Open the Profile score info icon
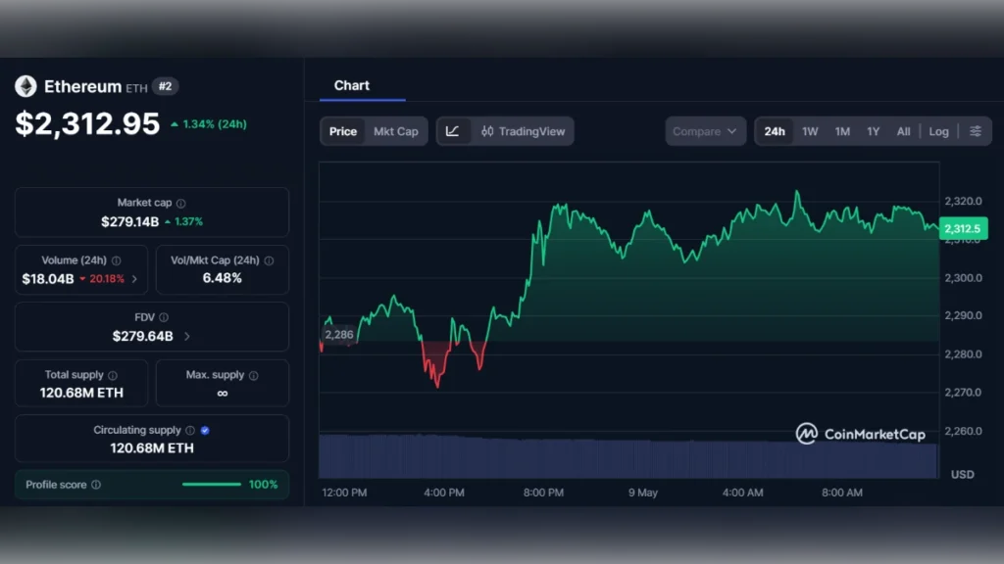This screenshot has width=1004, height=564. 96,485
